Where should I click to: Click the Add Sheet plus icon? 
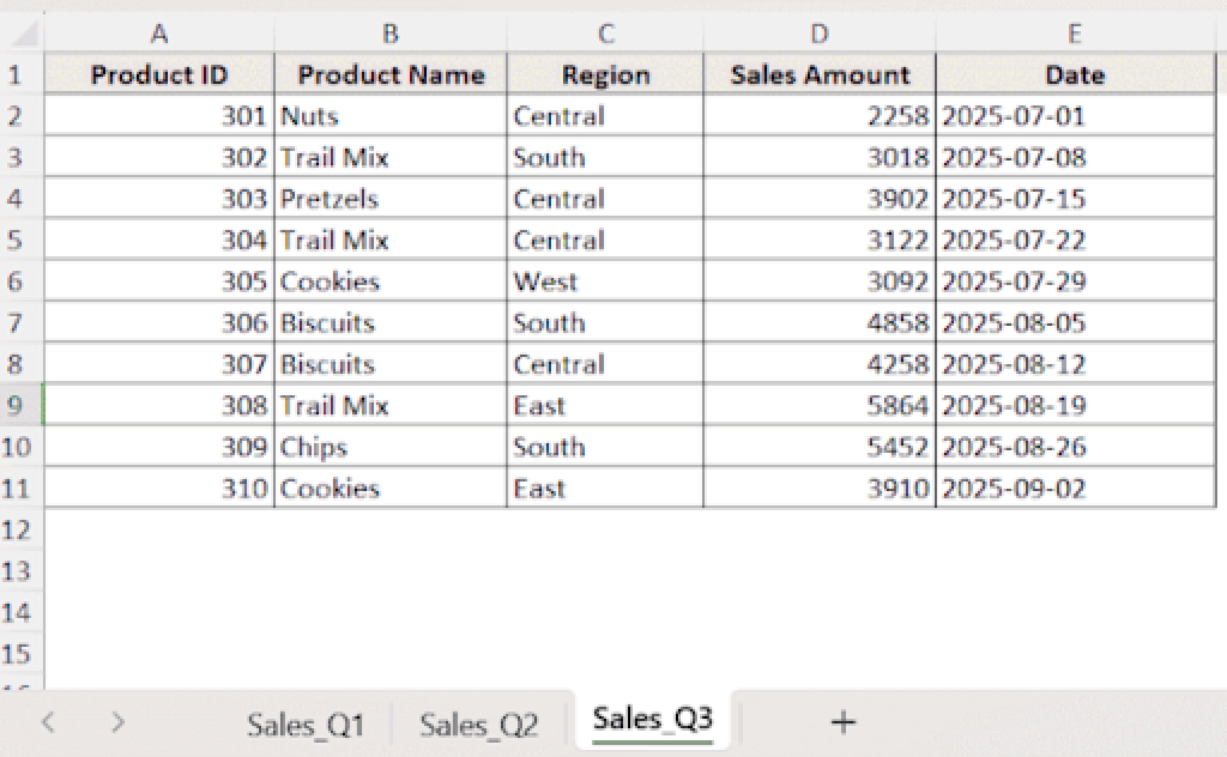coord(842,722)
